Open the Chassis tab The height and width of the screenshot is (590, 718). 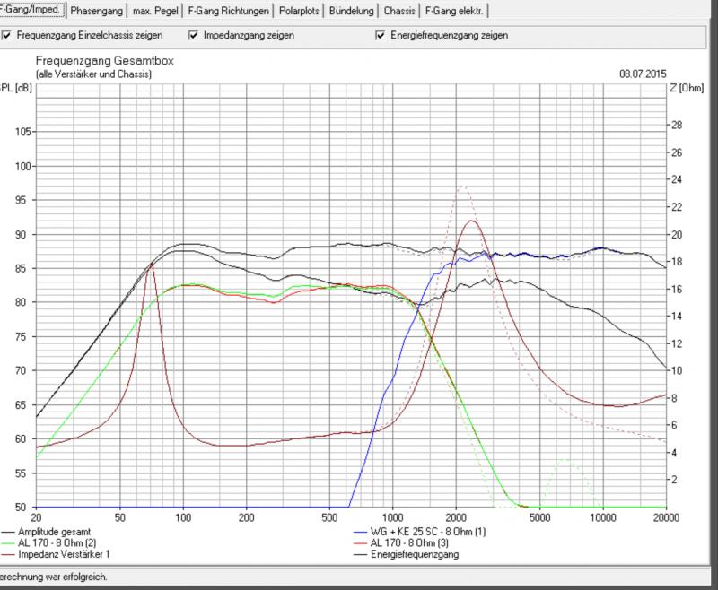click(x=398, y=12)
